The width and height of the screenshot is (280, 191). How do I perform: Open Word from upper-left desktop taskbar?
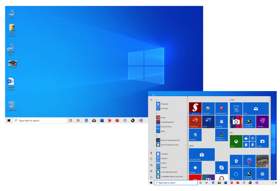tap(102, 120)
